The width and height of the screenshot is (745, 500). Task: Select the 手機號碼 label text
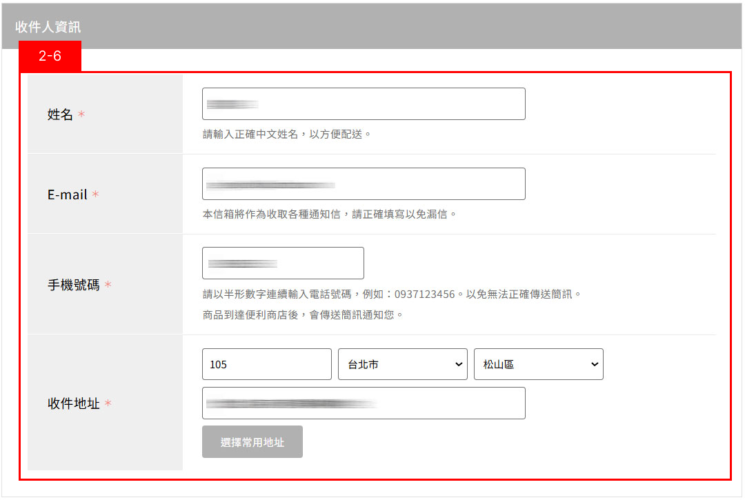73,285
